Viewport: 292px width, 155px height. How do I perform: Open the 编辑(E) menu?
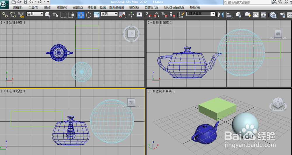18,8
